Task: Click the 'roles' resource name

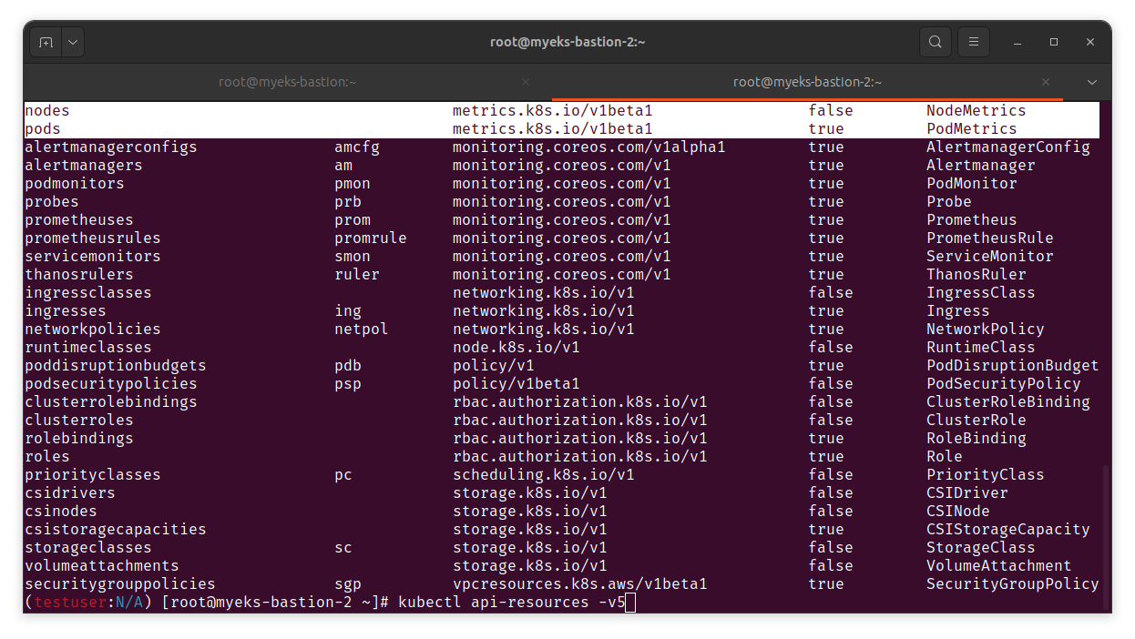Action: coord(47,456)
